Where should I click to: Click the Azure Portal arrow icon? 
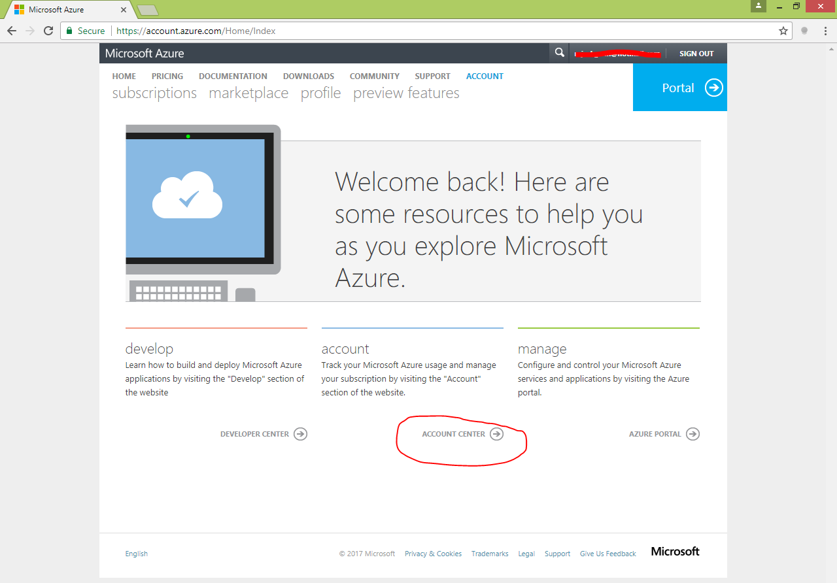click(x=693, y=433)
